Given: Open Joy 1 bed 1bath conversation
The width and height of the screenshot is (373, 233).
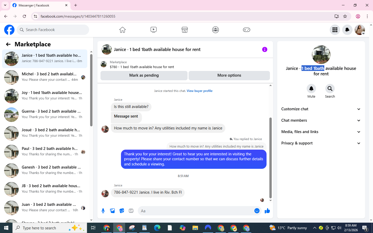Looking at the screenshot, I should click(x=45, y=96).
